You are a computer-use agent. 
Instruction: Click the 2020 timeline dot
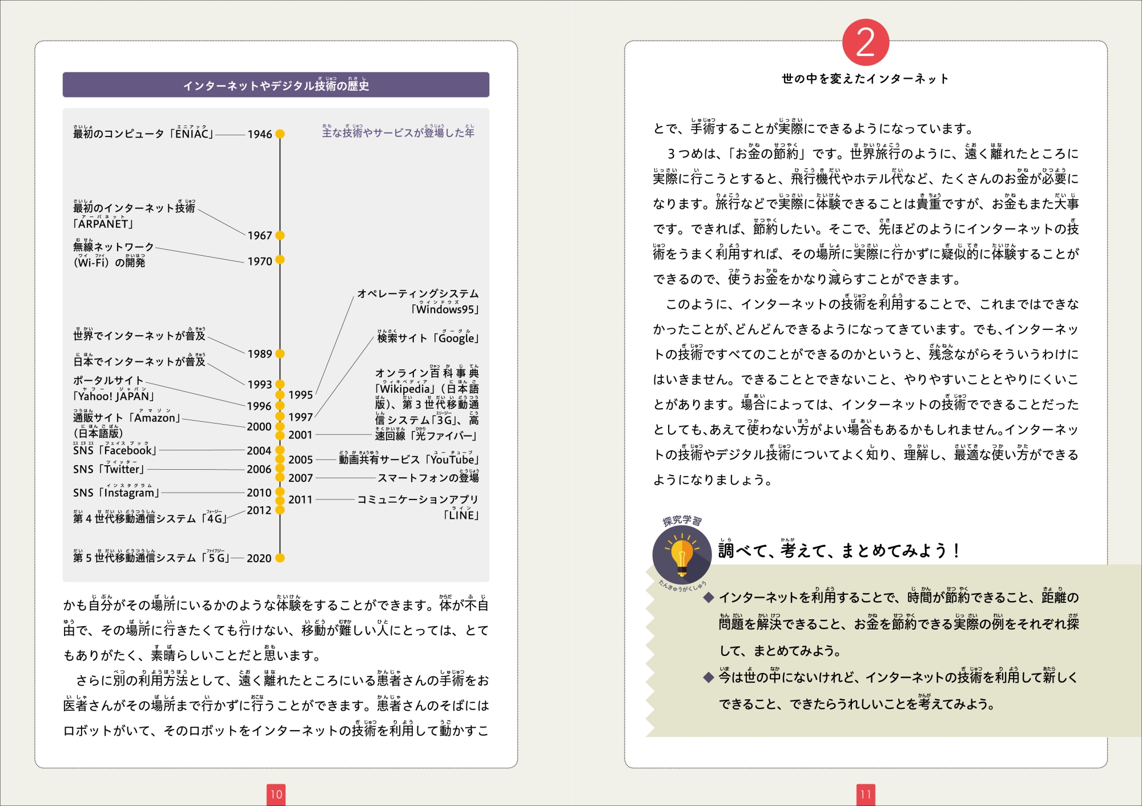[280, 558]
